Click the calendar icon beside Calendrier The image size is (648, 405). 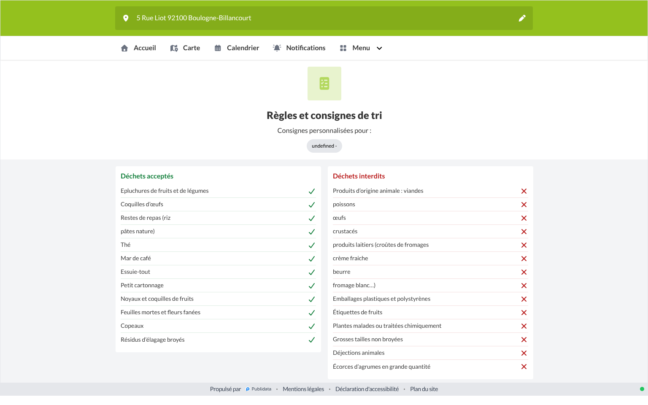click(218, 48)
